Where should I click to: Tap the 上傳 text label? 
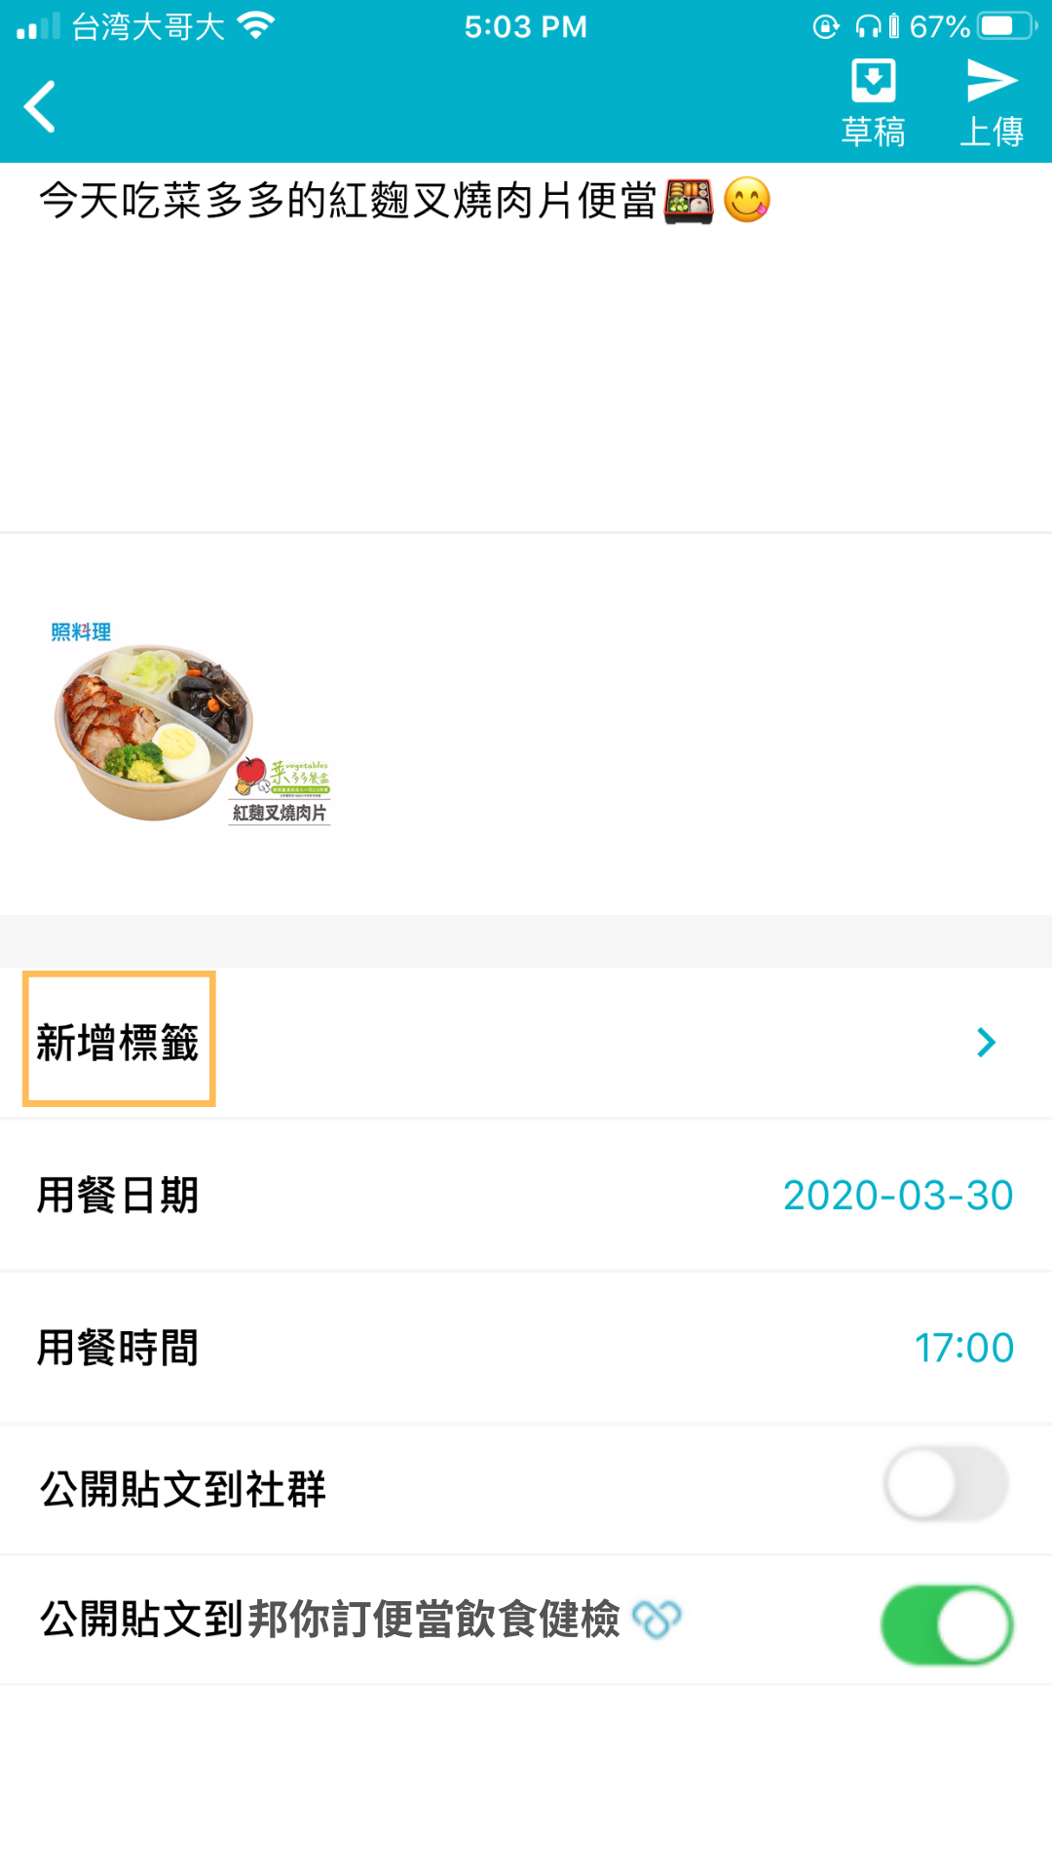[991, 132]
